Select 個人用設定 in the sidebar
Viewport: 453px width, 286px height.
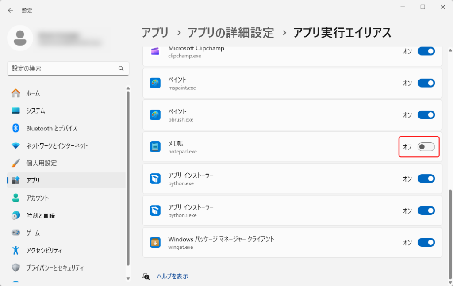coord(41,163)
